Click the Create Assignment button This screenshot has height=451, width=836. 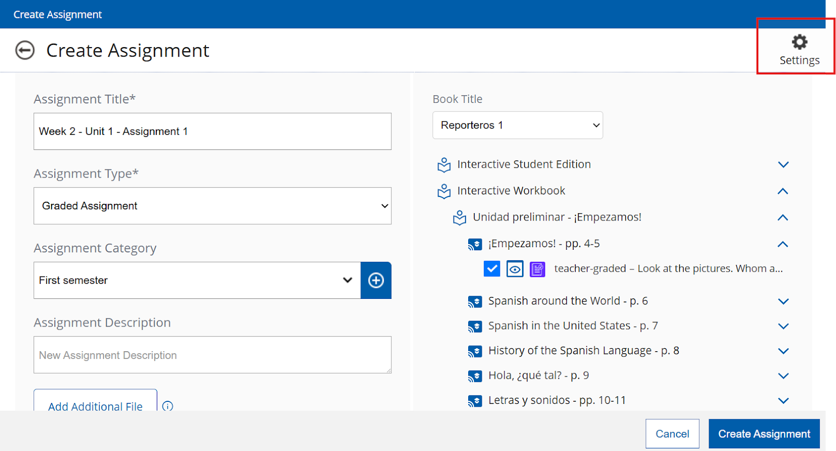(x=763, y=434)
